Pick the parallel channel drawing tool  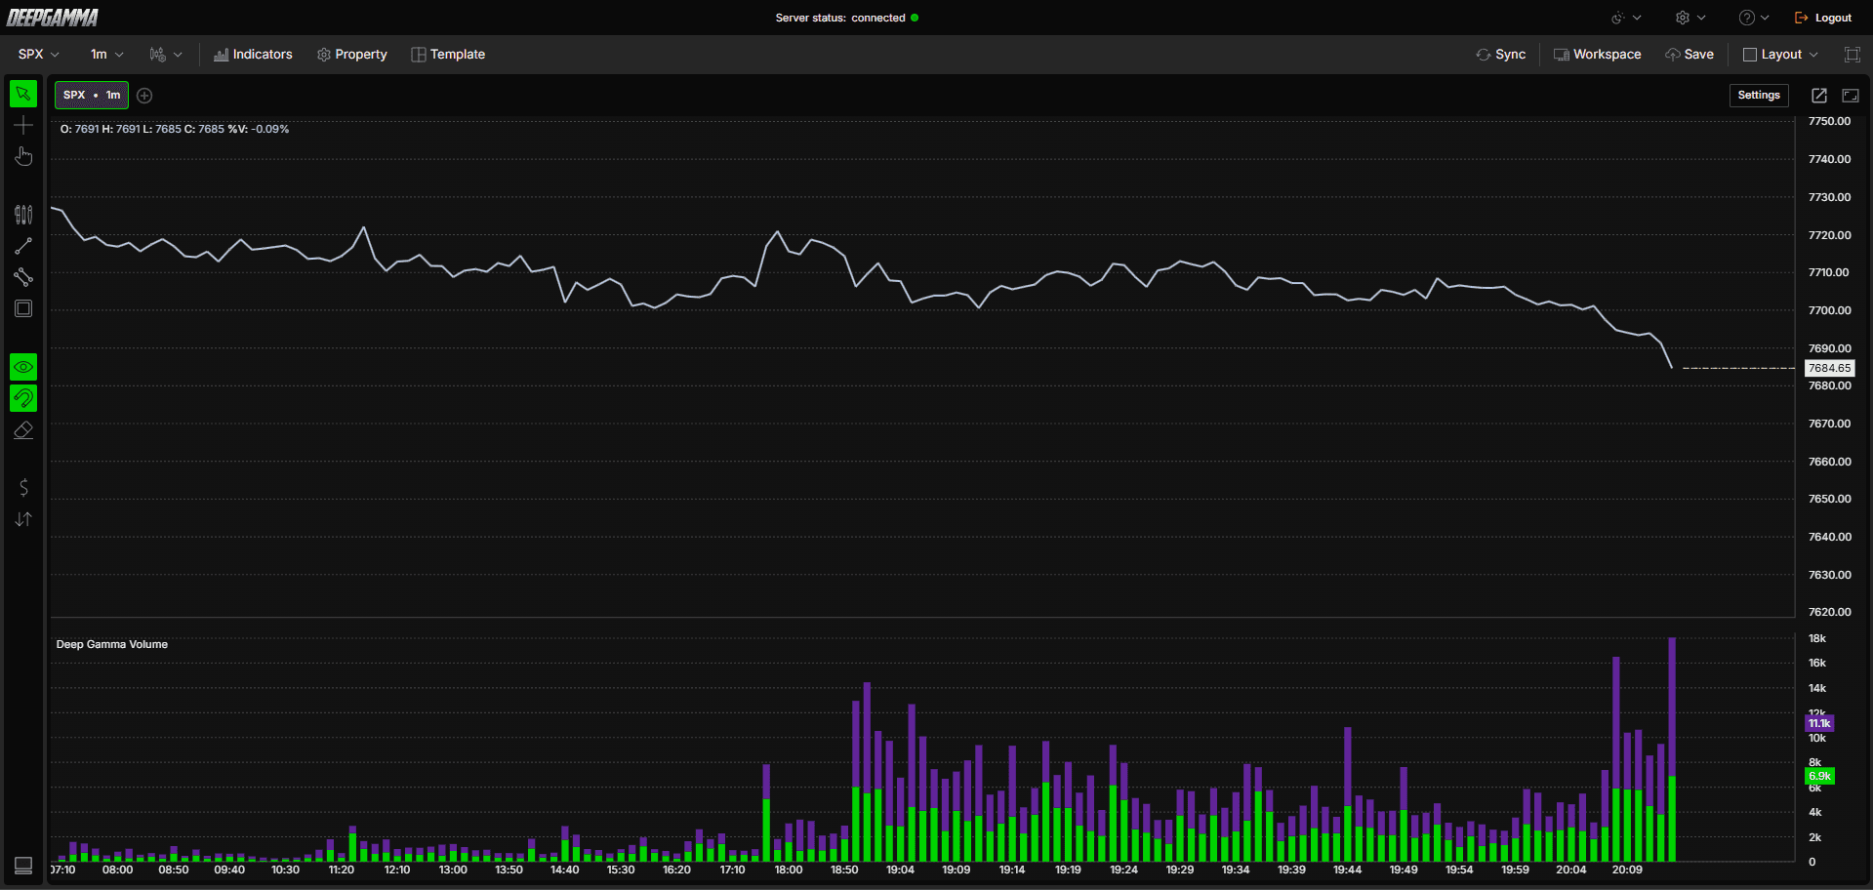23,277
